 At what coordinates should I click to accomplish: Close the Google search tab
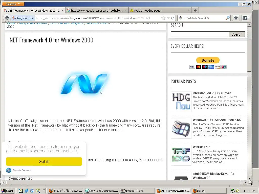(x=126, y=10)
